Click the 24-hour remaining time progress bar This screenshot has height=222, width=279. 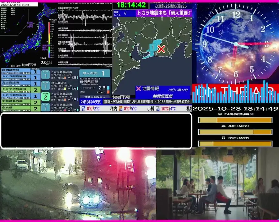click(235, 120)
